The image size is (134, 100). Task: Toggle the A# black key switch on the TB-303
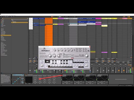(x=67, y=62)
